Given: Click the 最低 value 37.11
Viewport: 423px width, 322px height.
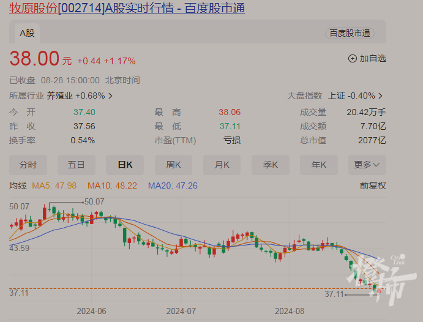Looking at the screenshot, I should [230, 126].
